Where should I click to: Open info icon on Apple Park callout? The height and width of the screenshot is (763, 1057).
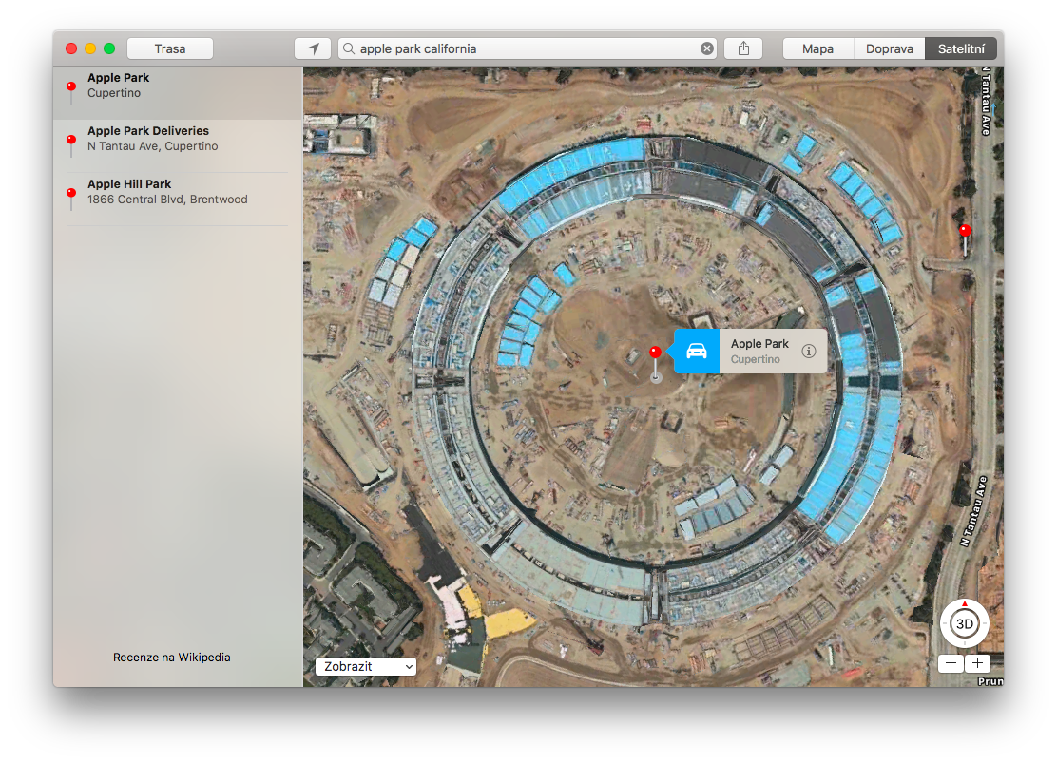click(x=808, y=352)
